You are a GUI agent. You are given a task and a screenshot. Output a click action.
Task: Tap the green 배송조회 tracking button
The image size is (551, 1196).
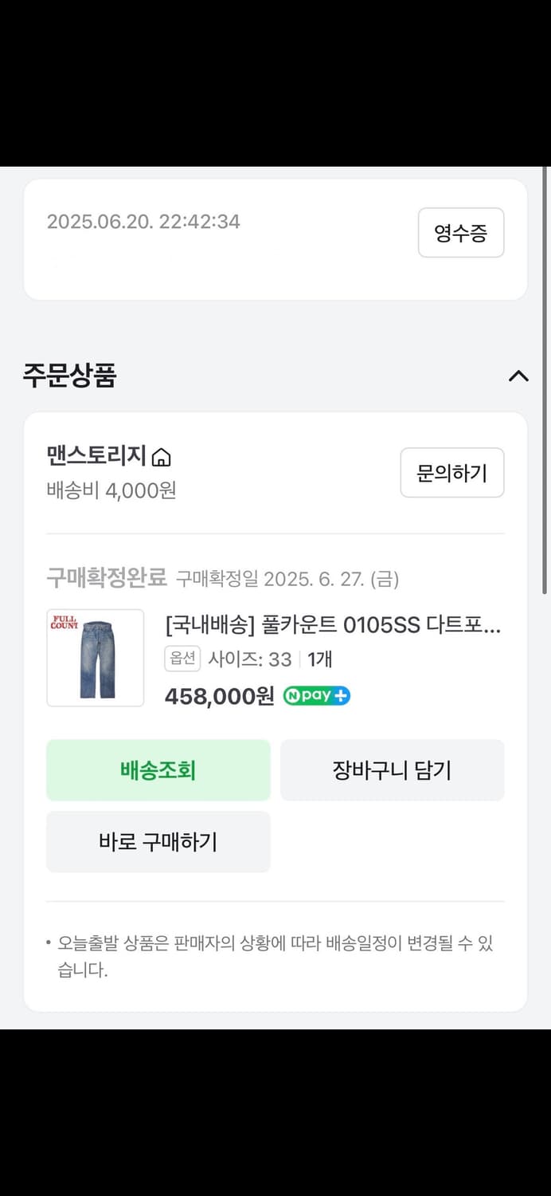[x=158, y=770]
